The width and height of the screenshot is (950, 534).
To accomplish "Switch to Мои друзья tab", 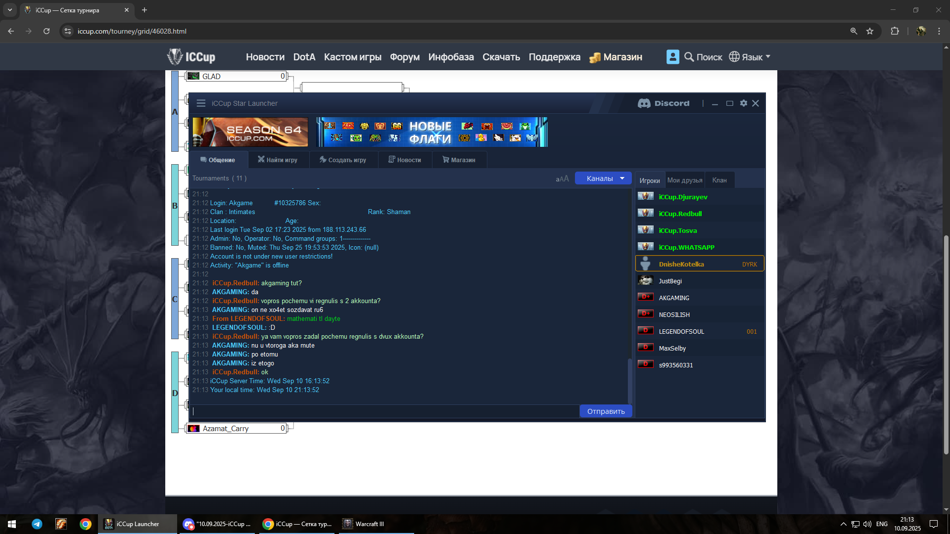I will pos(685,180).
